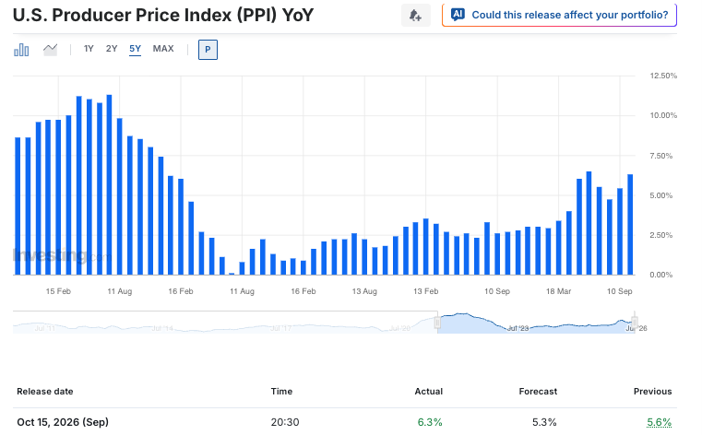
Task: Toggle the P preliminary data button
Action: pyautogui.click(x=208, y=50)
